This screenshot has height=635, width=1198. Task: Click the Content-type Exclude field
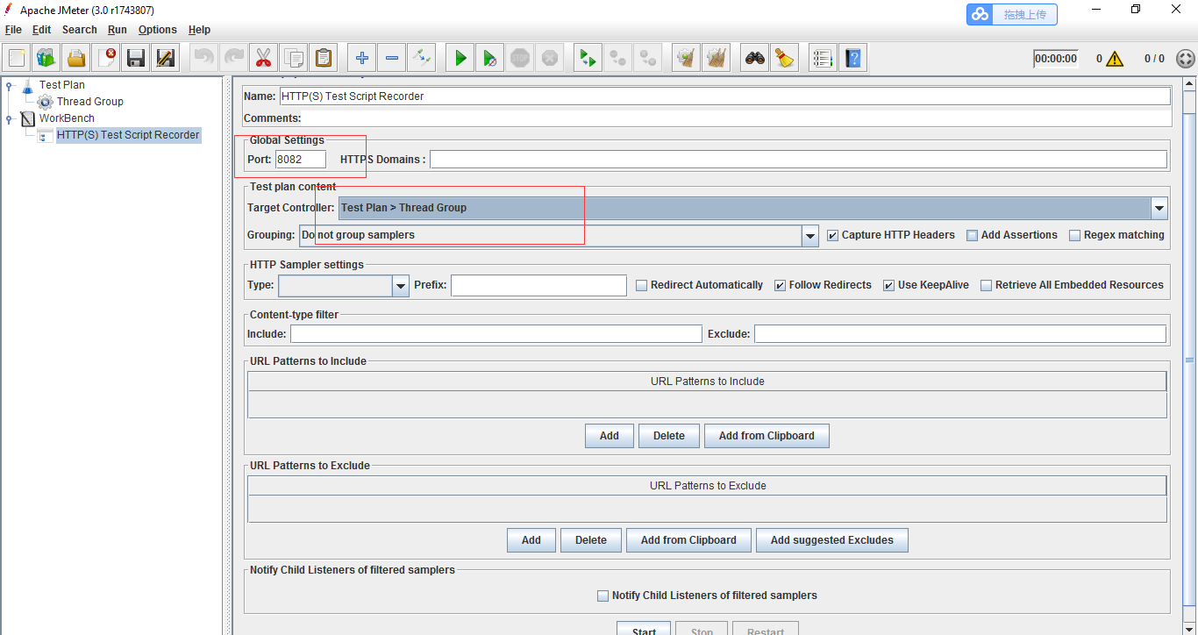click(x=960, y=334)
